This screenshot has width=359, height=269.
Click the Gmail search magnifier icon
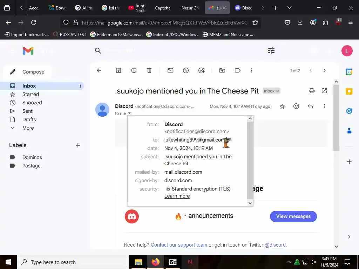point(98,50)
